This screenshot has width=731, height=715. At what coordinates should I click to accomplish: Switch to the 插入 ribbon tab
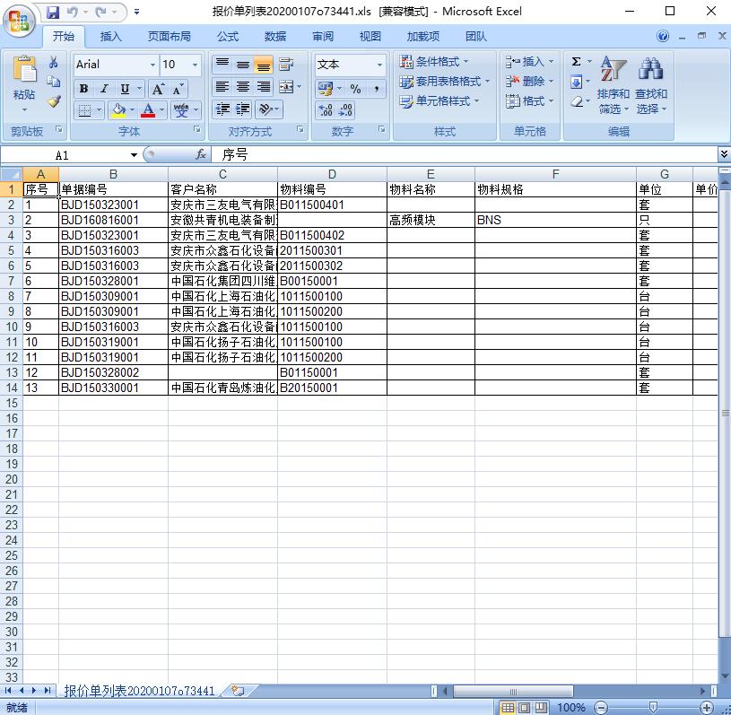(x=111, y=37)
